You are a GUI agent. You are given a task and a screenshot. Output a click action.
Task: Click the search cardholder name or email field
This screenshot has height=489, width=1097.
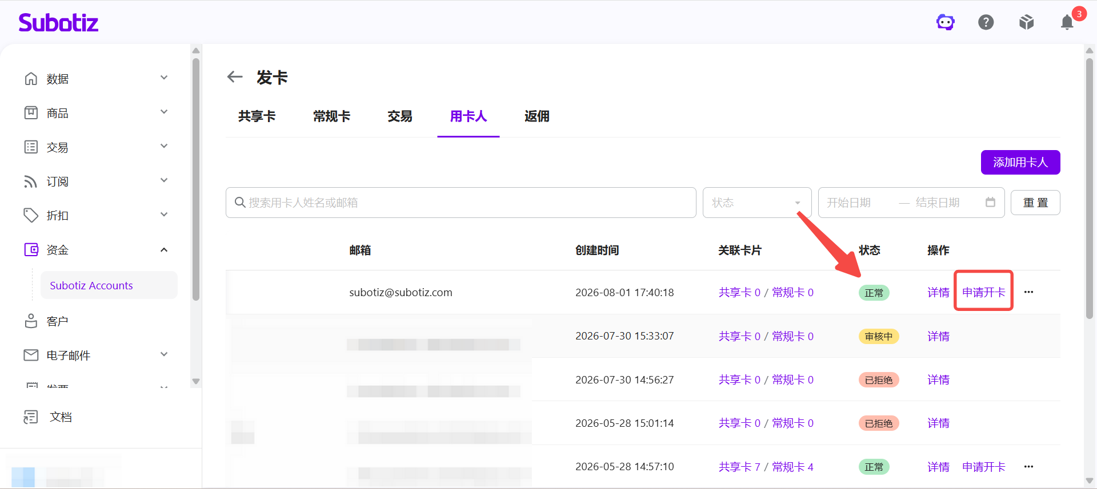point(461,203)
